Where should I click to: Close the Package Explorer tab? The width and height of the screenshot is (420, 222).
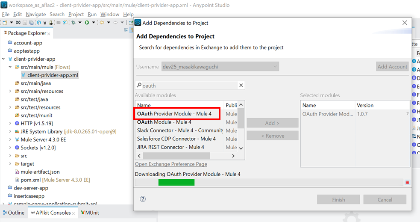[49, 33]
